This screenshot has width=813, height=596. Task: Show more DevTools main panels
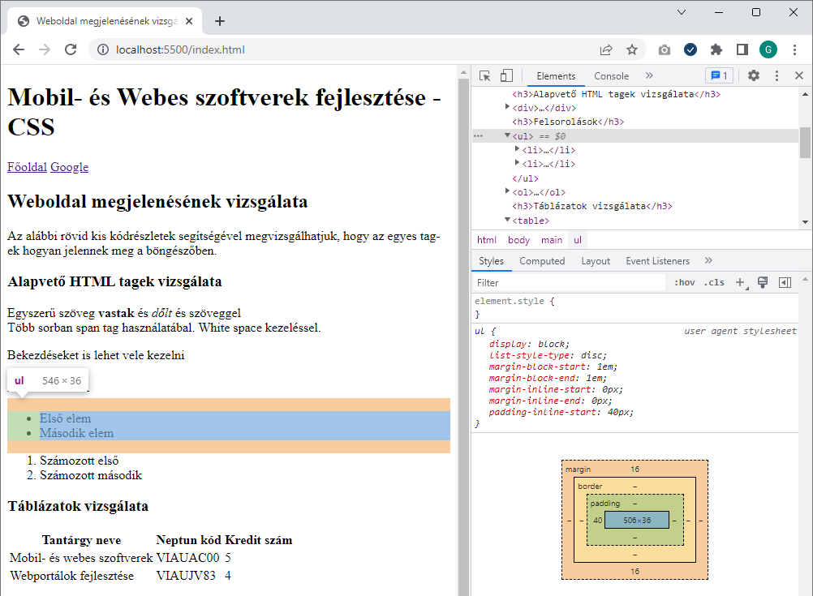coord(649,75)
